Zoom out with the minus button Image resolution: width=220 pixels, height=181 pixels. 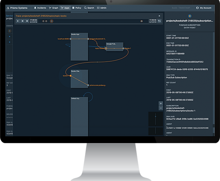point(161,108)
